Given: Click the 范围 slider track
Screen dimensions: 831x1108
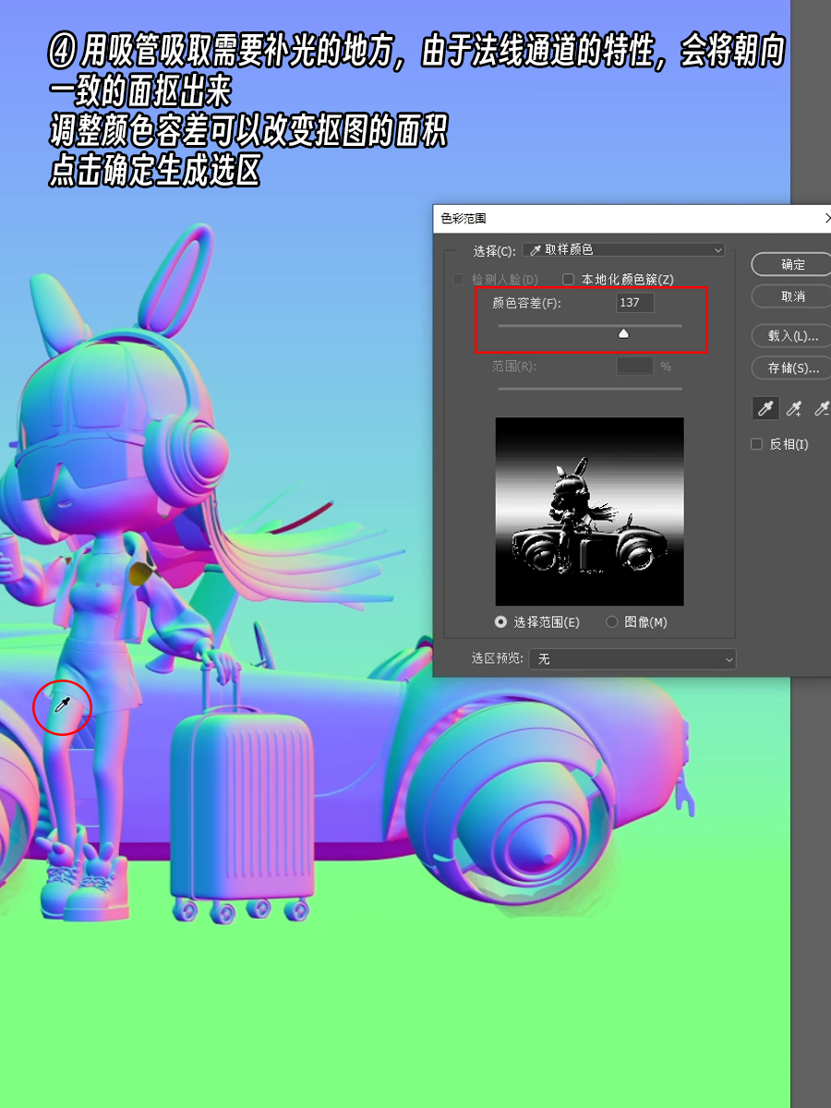Looking at the screenshot, I should tap(590, 389).
